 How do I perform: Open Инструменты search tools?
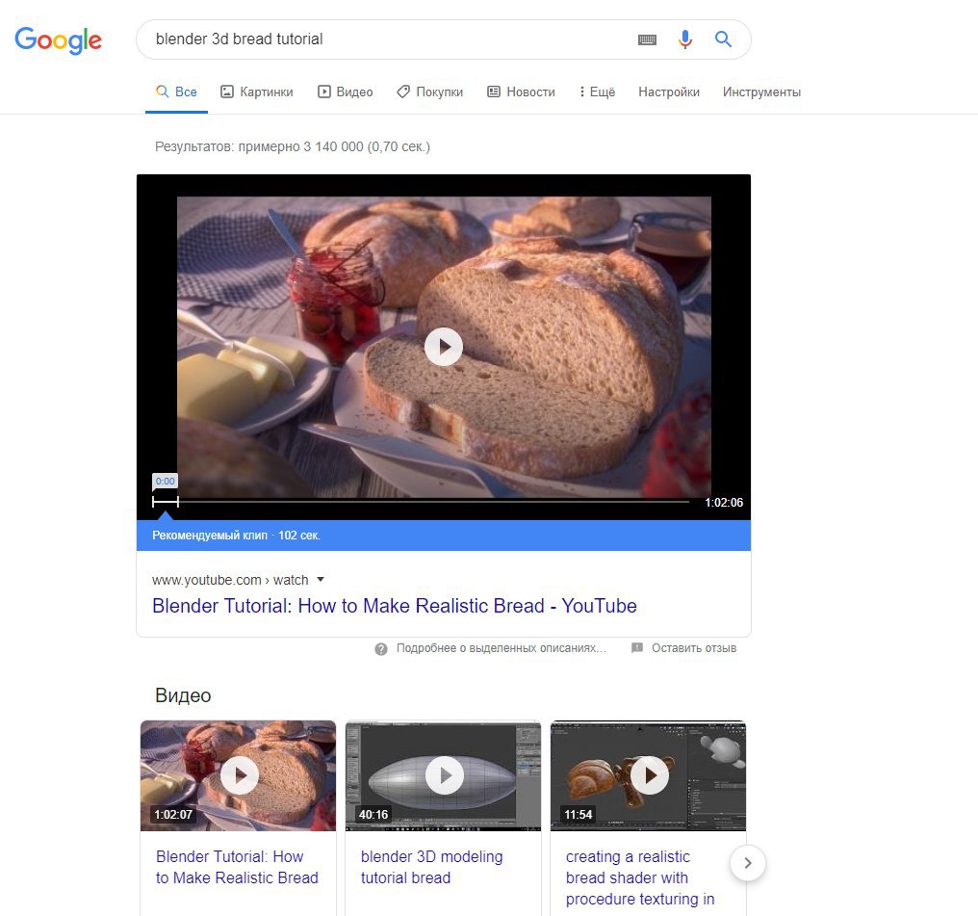(x=761, y=92)
